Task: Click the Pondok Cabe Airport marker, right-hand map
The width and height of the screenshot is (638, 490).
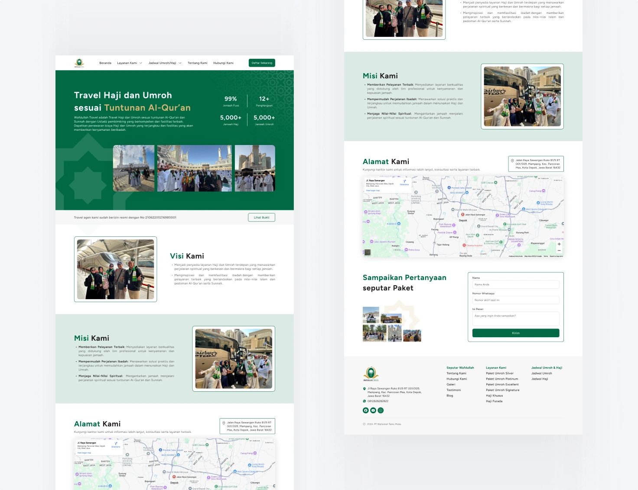Action: [449, 188]
